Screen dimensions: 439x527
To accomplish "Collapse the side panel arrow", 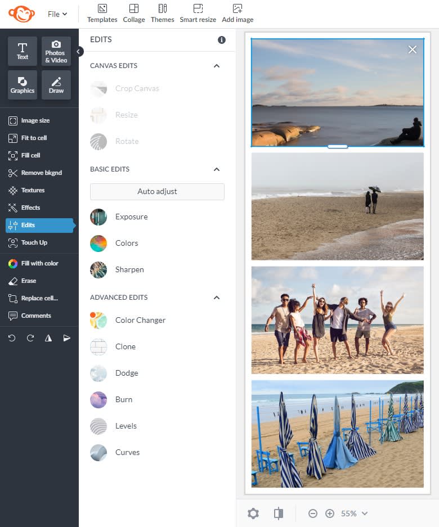I will [78, 51].
